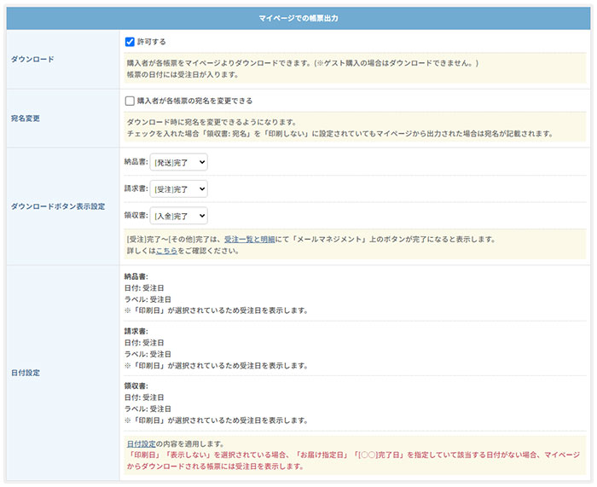Click the 納品書: heading in date settings
The height and width of the screenshot is (487, 597).
(x=136, y=277)
